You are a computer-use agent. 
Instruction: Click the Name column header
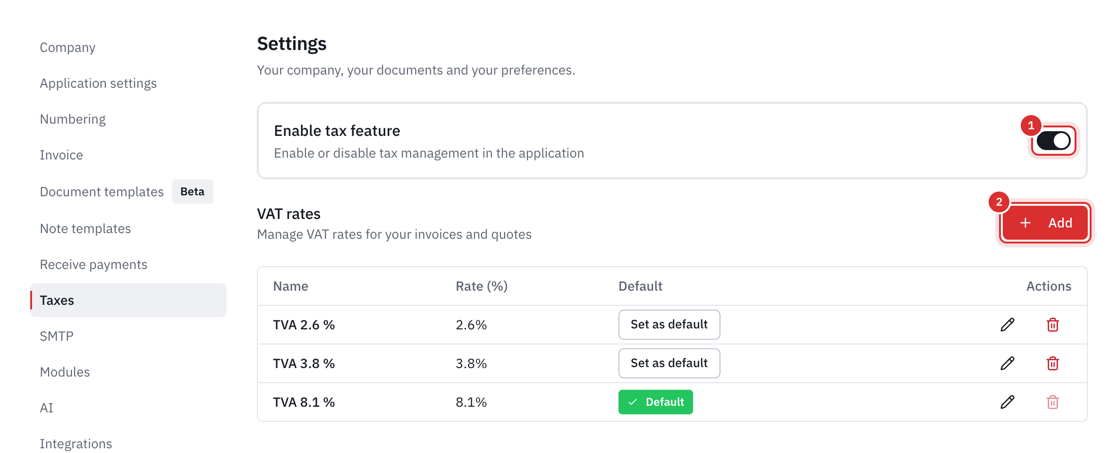(x=291, y=286)
